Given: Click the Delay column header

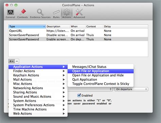Looking at the screenshot, I should coord(125,27).
